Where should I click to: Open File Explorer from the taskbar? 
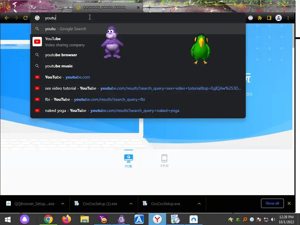85,219
